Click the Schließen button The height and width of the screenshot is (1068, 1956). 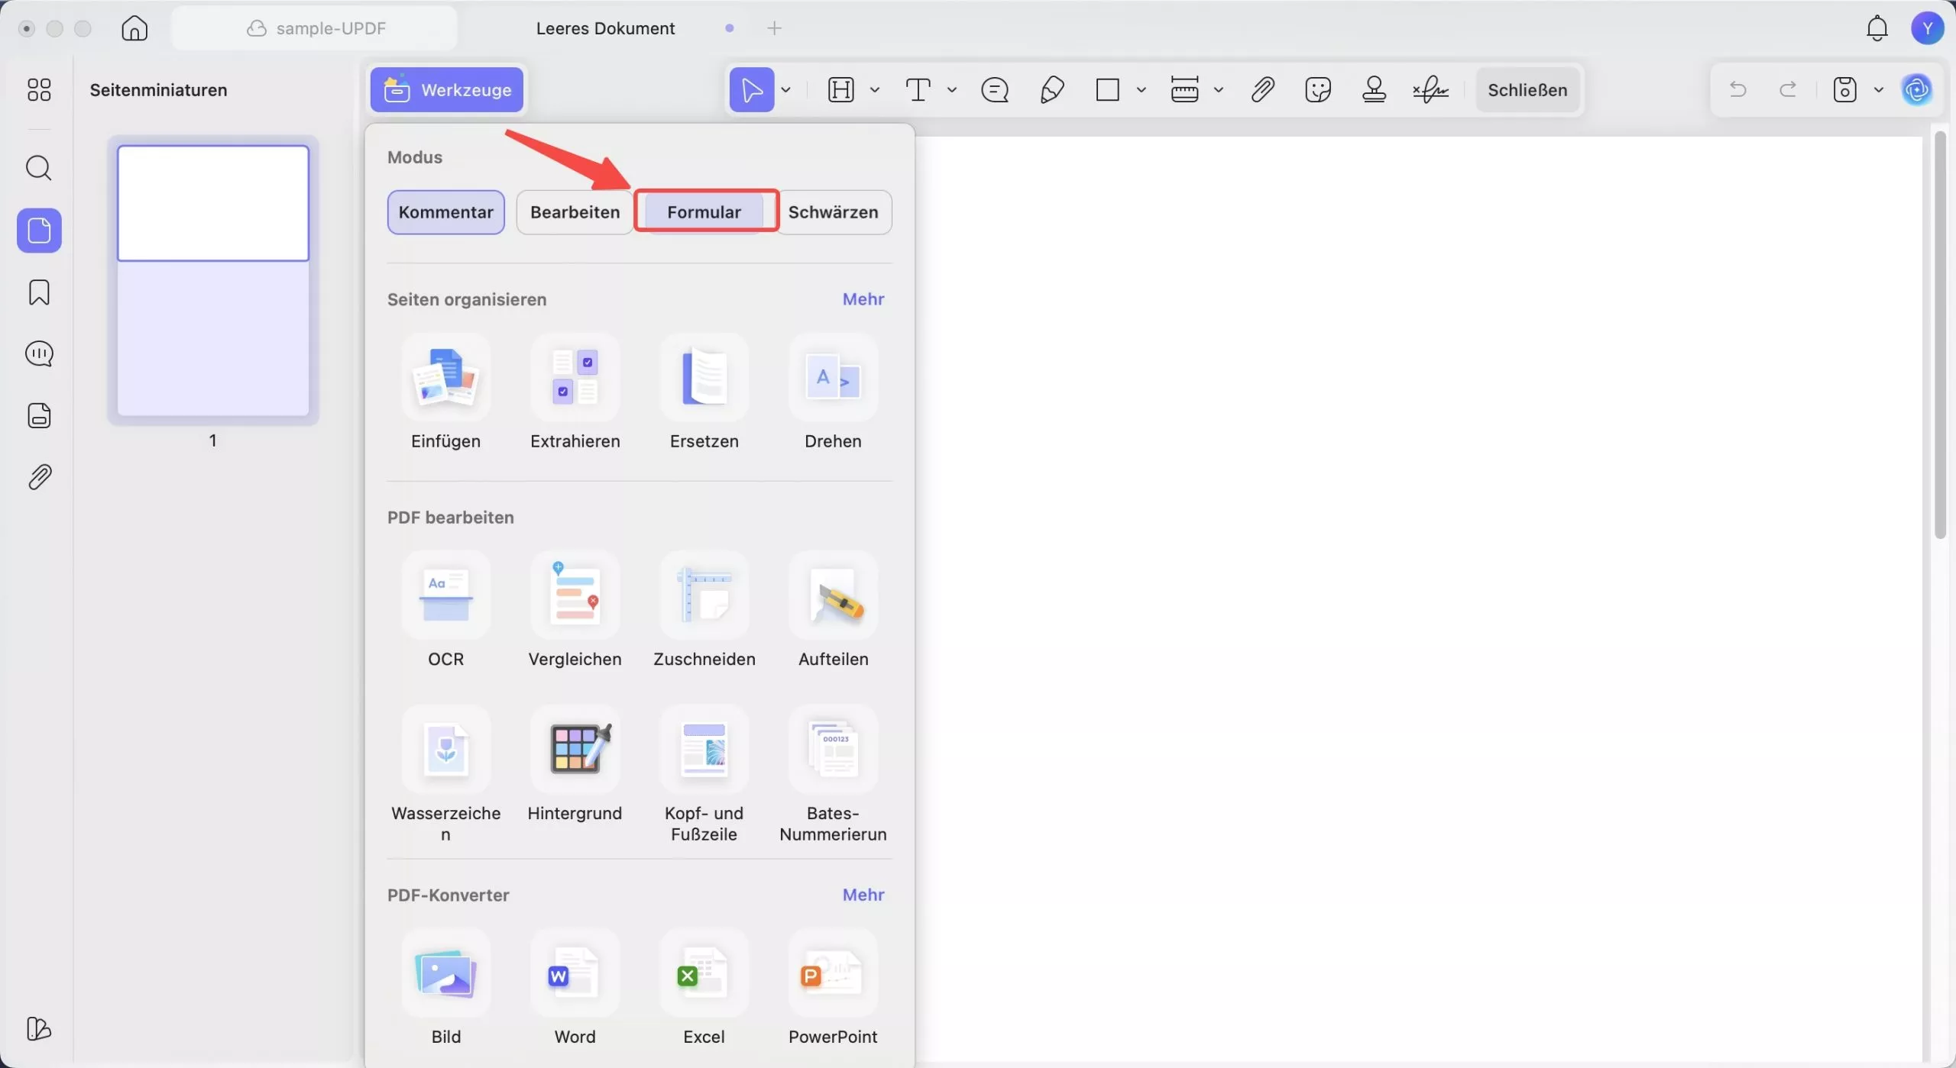[x=1527, y=90]
